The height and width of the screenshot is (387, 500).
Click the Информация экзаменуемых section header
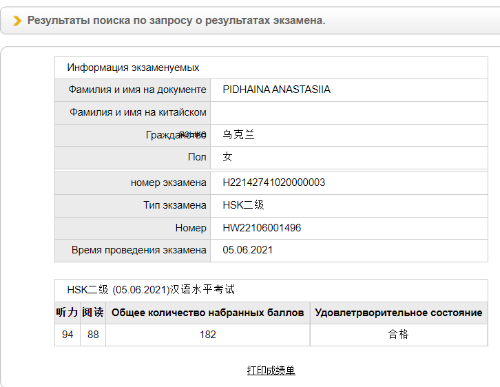tap(133, 67)
